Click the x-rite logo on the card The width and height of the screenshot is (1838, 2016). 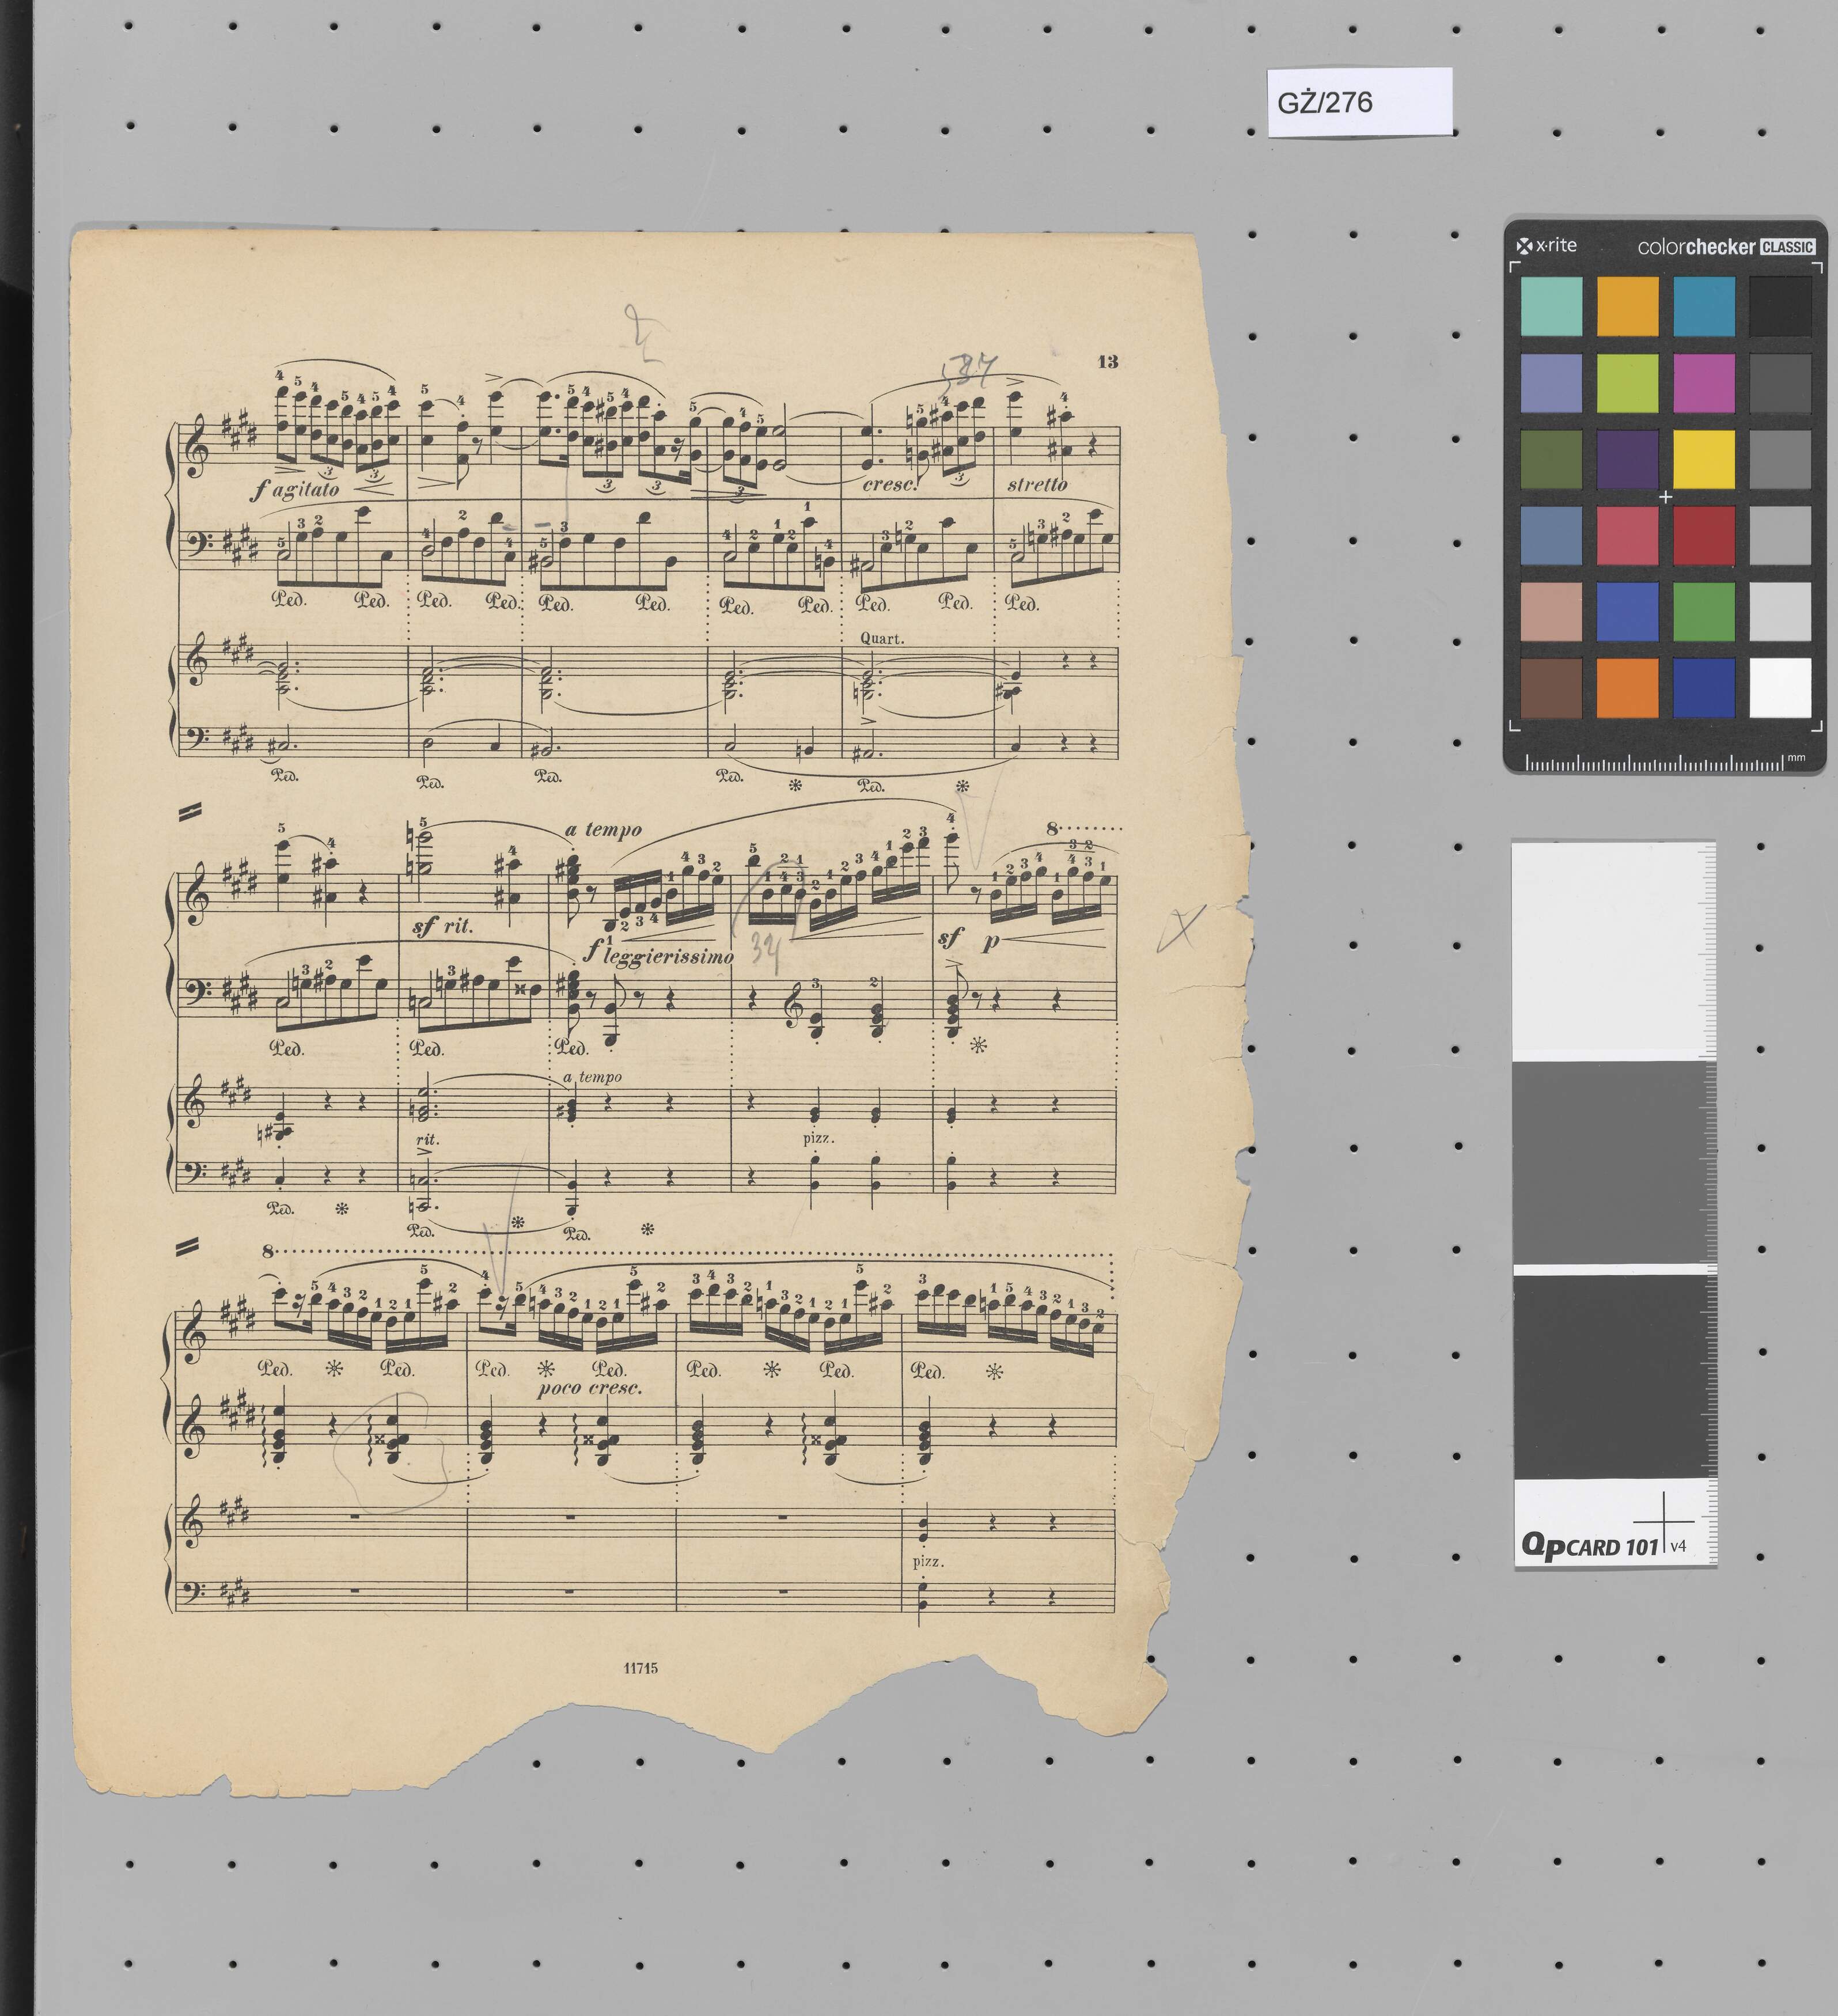click(x=1547, y=246)
